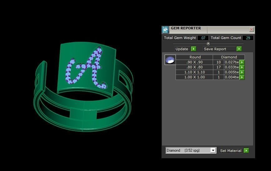Viewport: 271px width, 171px height.
Task: Click the Update button label
Action: pyautogui.click(x=181, y=49)
